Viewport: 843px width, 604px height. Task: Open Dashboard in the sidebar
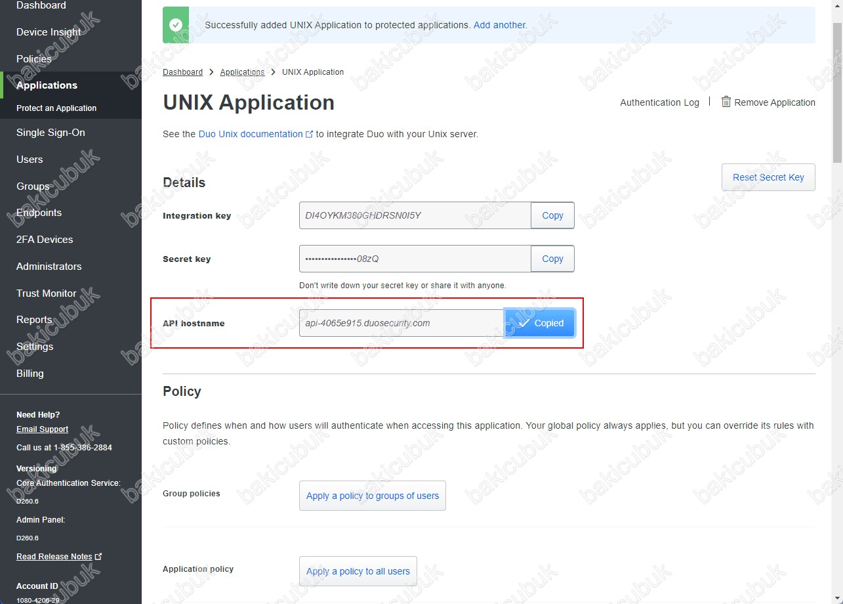point(41,5)
